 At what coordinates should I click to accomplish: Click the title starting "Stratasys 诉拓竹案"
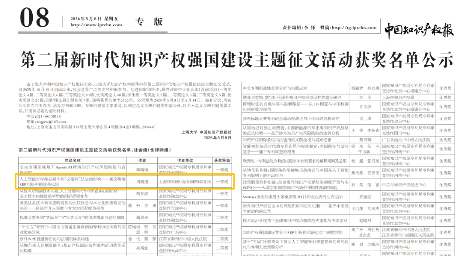(x=293, y=197)
